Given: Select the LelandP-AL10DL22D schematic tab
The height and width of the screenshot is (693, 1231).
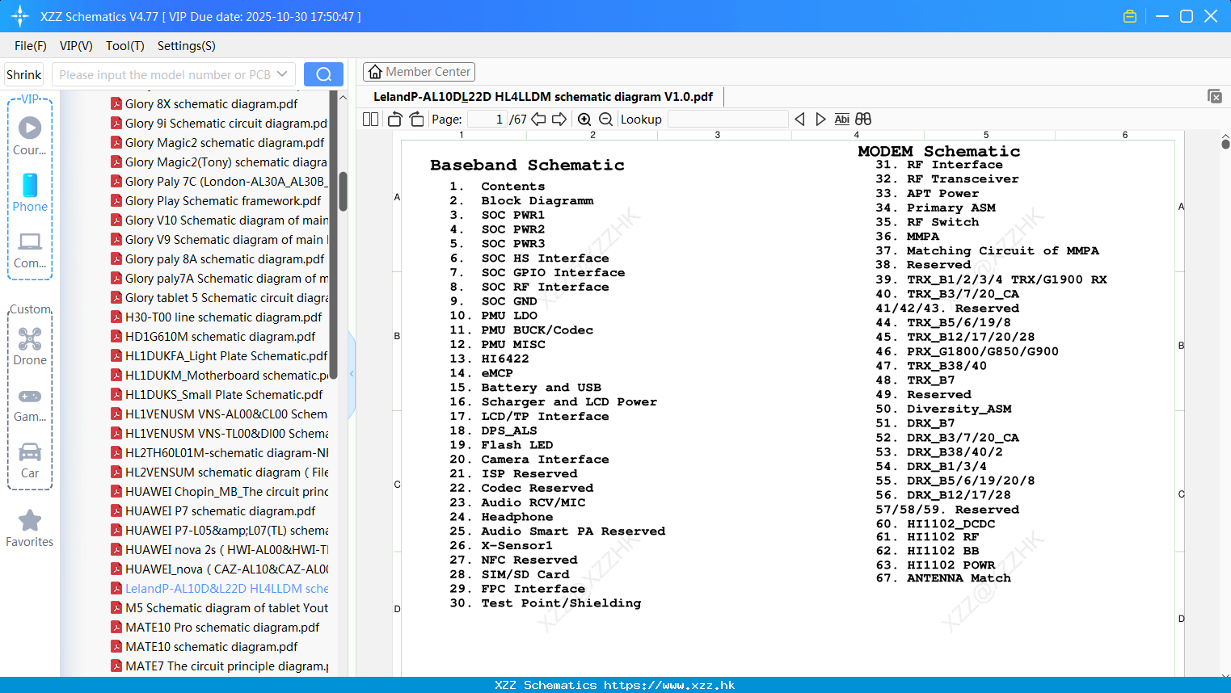Looking at the screenshot, I should 543,97.
